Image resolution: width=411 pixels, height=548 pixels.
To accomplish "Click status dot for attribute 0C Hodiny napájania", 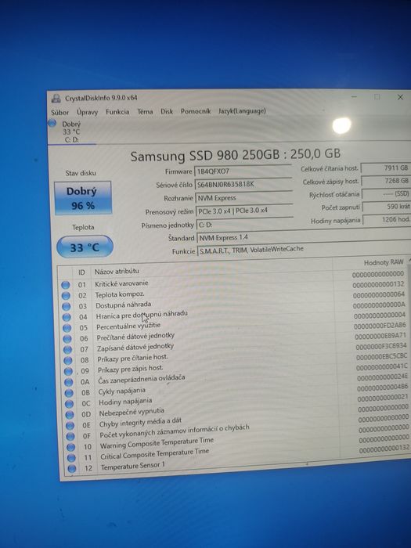I will pyautogui.click(x=70, y=404).
